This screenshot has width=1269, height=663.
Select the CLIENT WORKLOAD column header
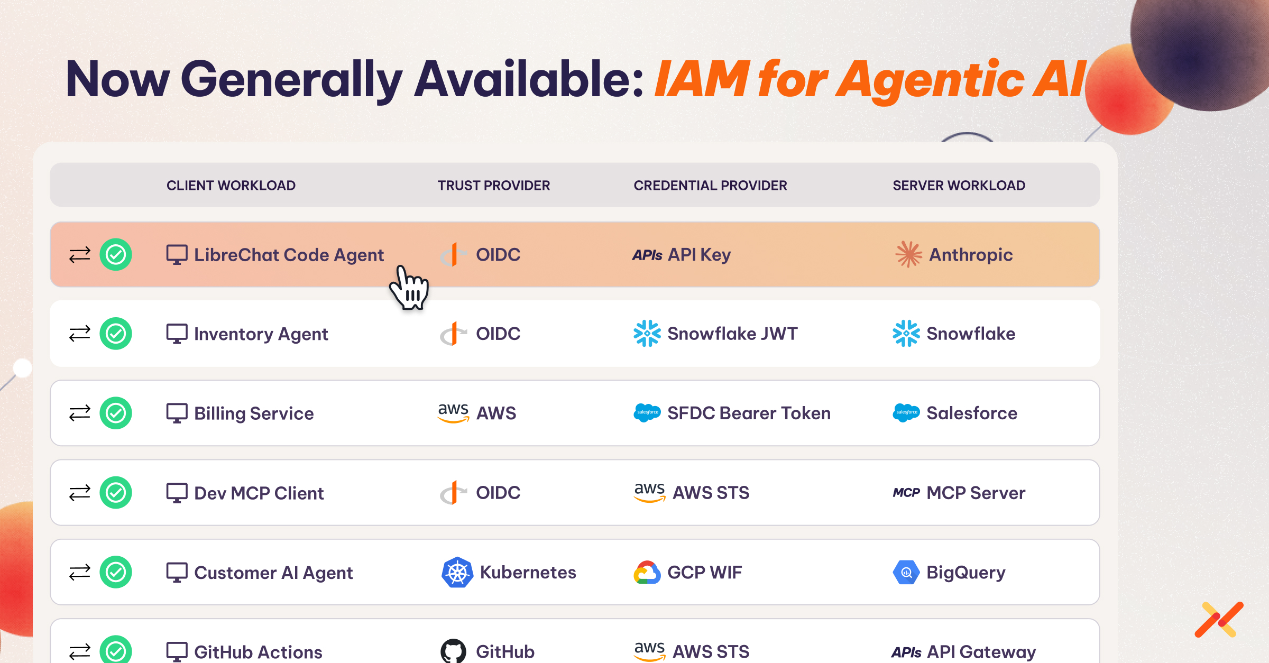231,185
